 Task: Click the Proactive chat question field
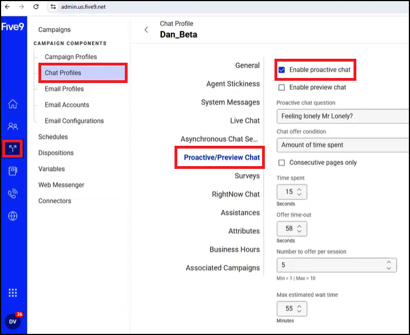[343, 116]
